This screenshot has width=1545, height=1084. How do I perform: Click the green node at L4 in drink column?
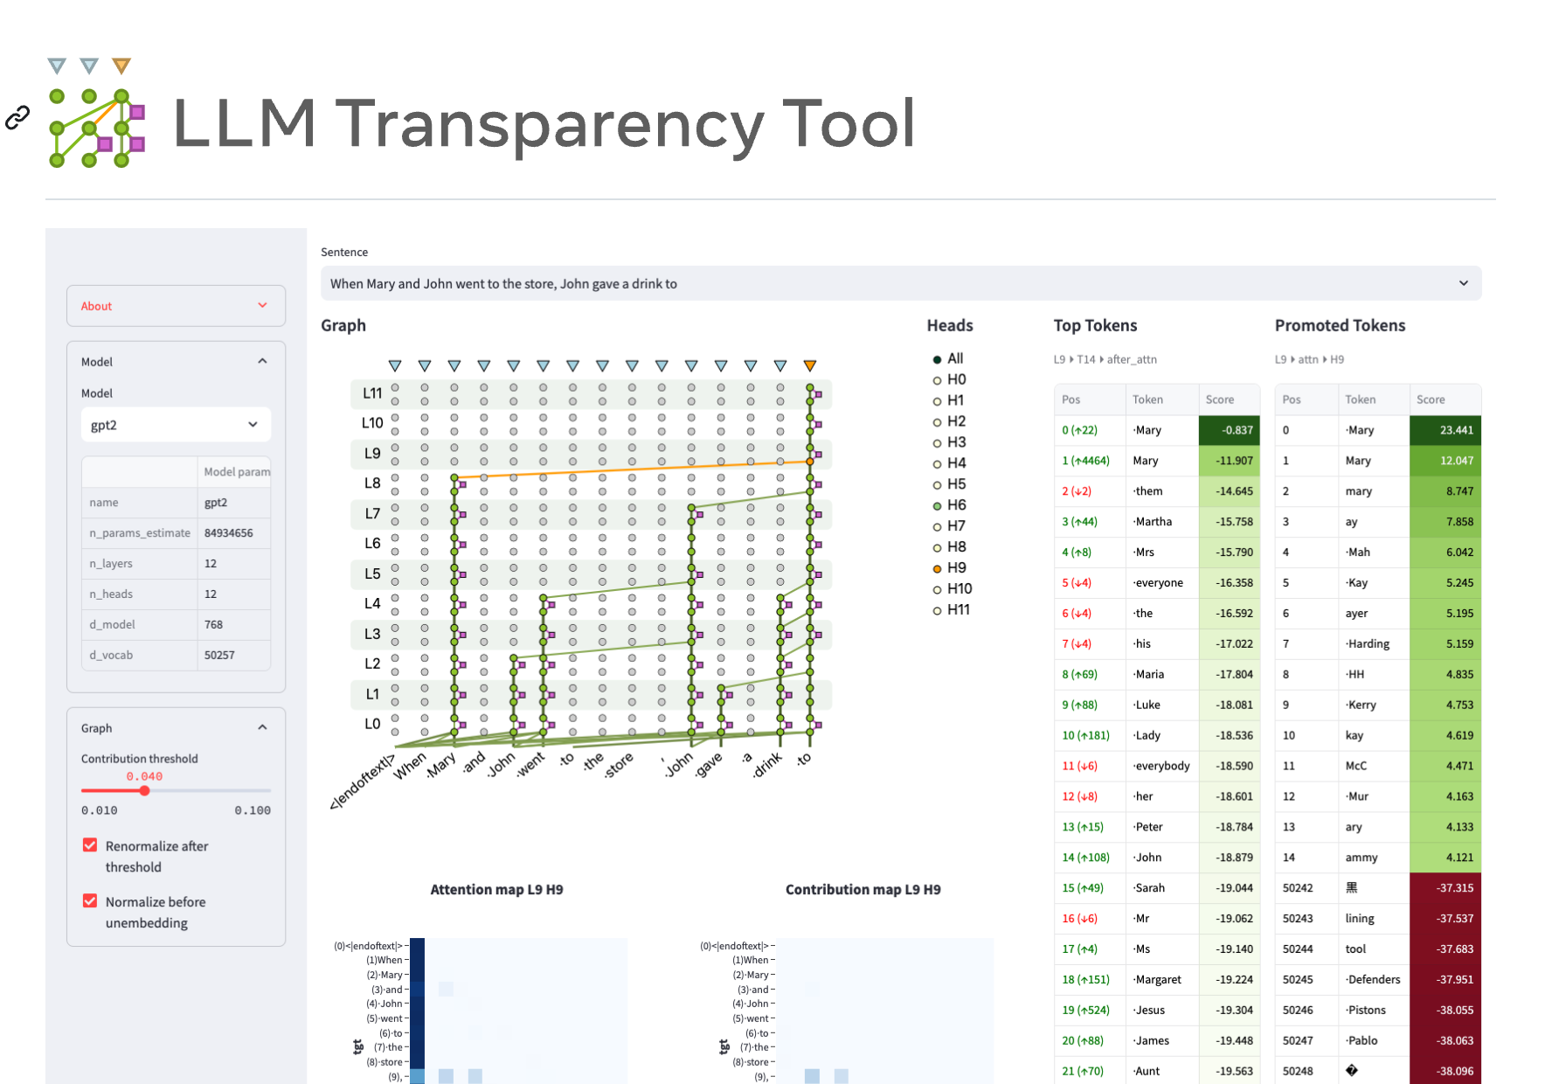coord(780,598)
